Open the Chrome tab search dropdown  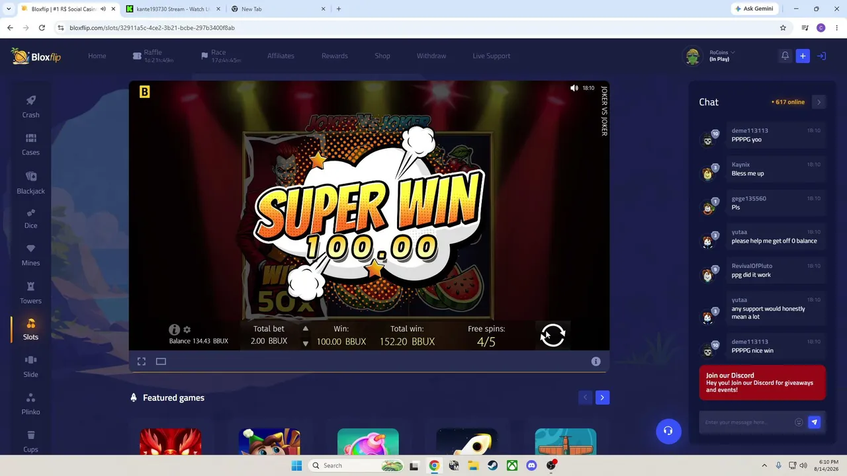9,9
